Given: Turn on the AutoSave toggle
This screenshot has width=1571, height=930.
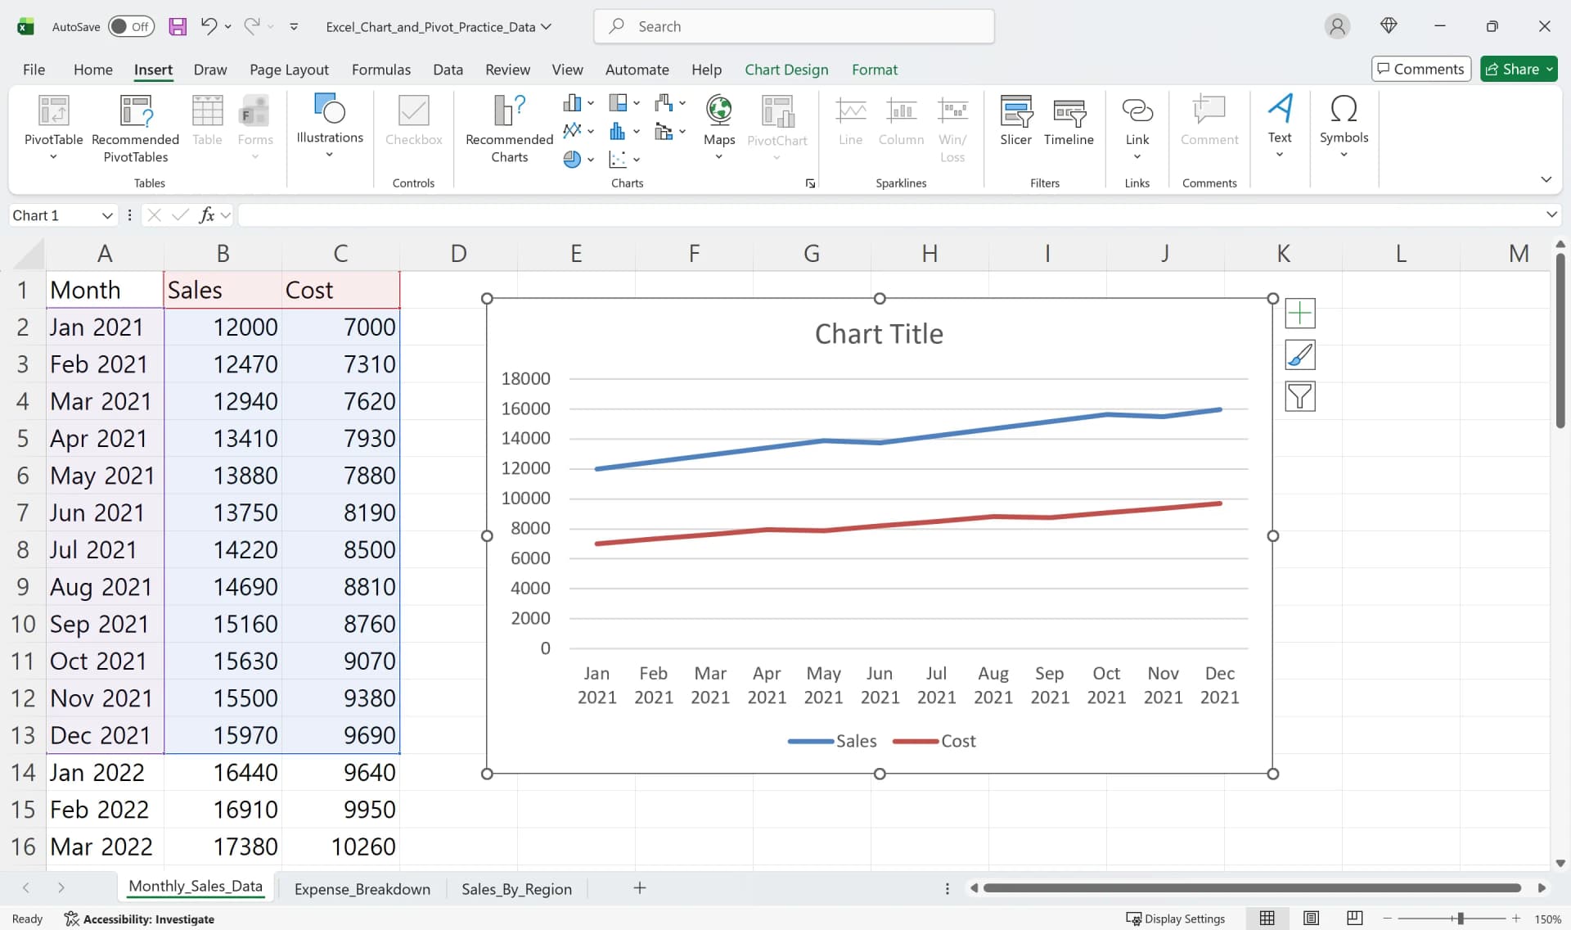Looking at the screenshot, I should [130, 26].
